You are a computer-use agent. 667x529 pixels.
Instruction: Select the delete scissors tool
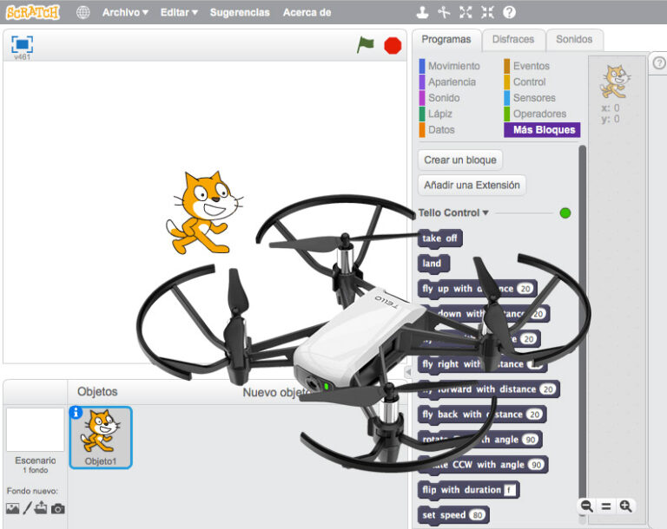point(444,12)
